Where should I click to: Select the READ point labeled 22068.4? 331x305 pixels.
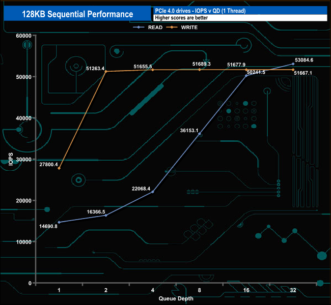[x=153, y=192]
